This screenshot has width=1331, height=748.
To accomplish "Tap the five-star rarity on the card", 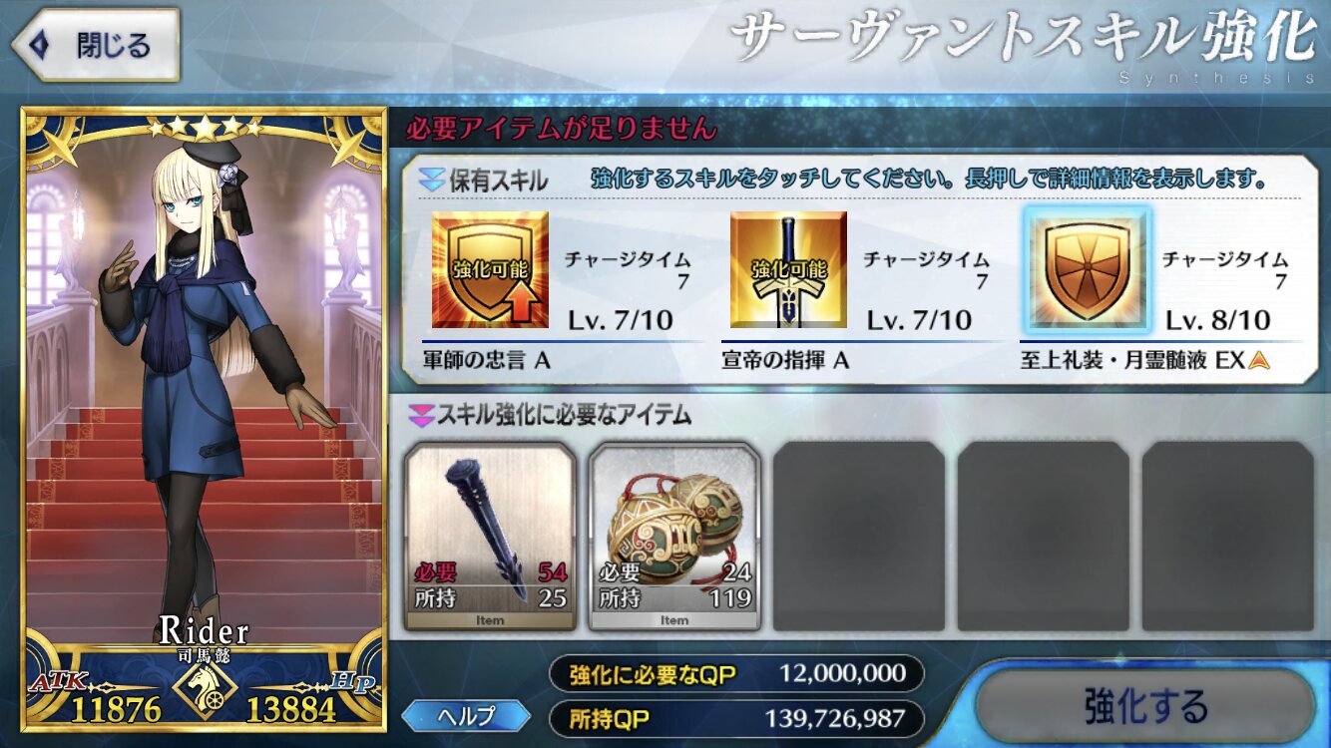I will [x=204, y=127].
